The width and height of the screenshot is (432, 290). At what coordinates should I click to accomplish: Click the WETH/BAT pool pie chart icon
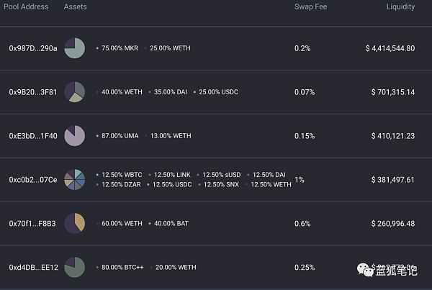coord(75,223)
